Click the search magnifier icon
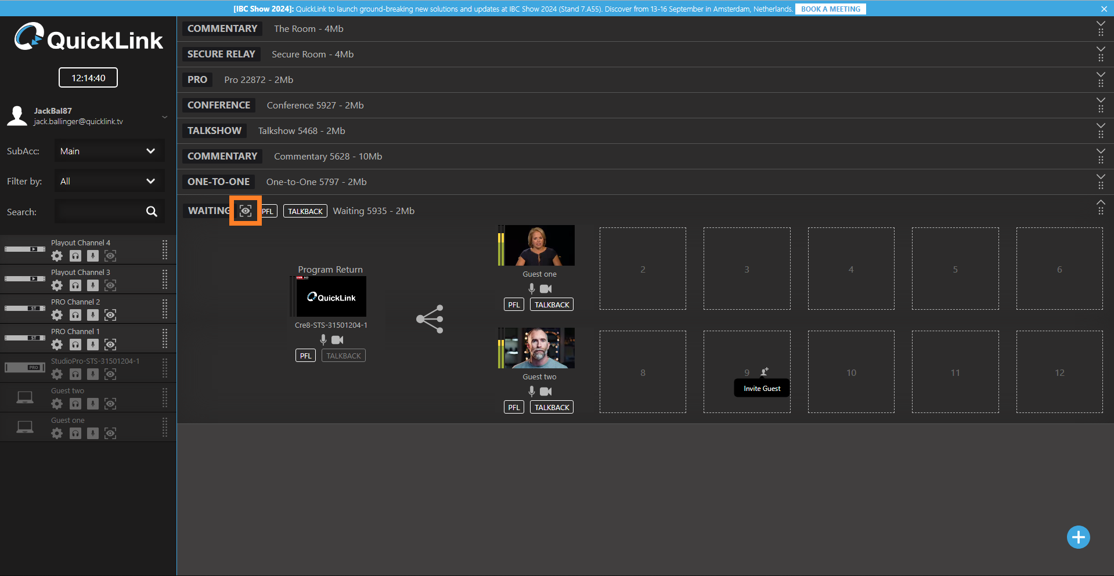Viewport: 1114px width, 576px height. 152,212
